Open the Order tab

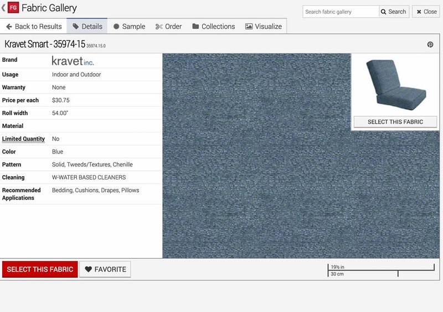[x=168, y=26]
